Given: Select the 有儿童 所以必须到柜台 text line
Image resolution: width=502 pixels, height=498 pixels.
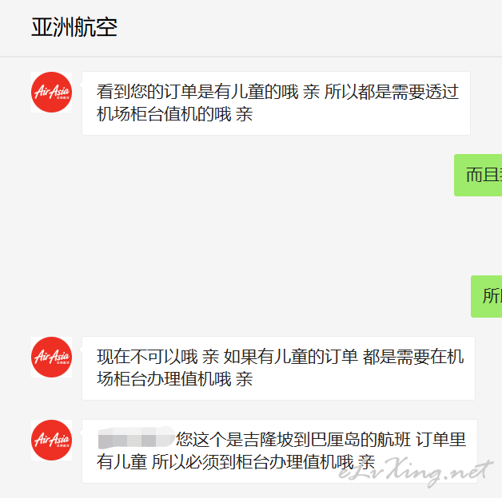Looking at the screenshot, I should click(x=236, y=462).
